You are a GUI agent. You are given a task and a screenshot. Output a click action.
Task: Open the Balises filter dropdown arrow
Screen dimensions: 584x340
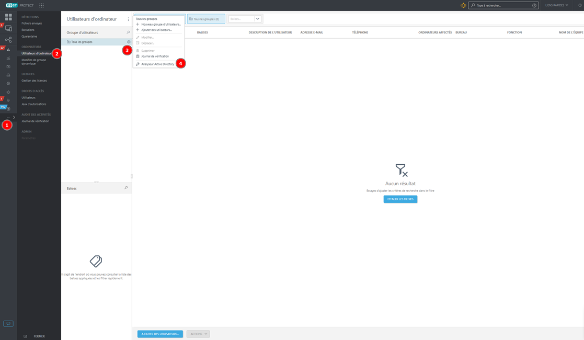pos(257,19)
